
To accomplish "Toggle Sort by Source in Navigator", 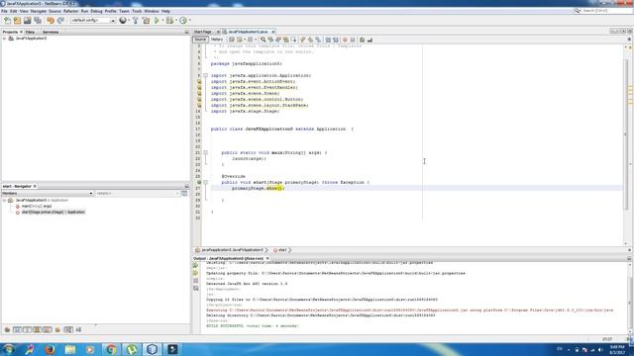I will coord(78,329).
